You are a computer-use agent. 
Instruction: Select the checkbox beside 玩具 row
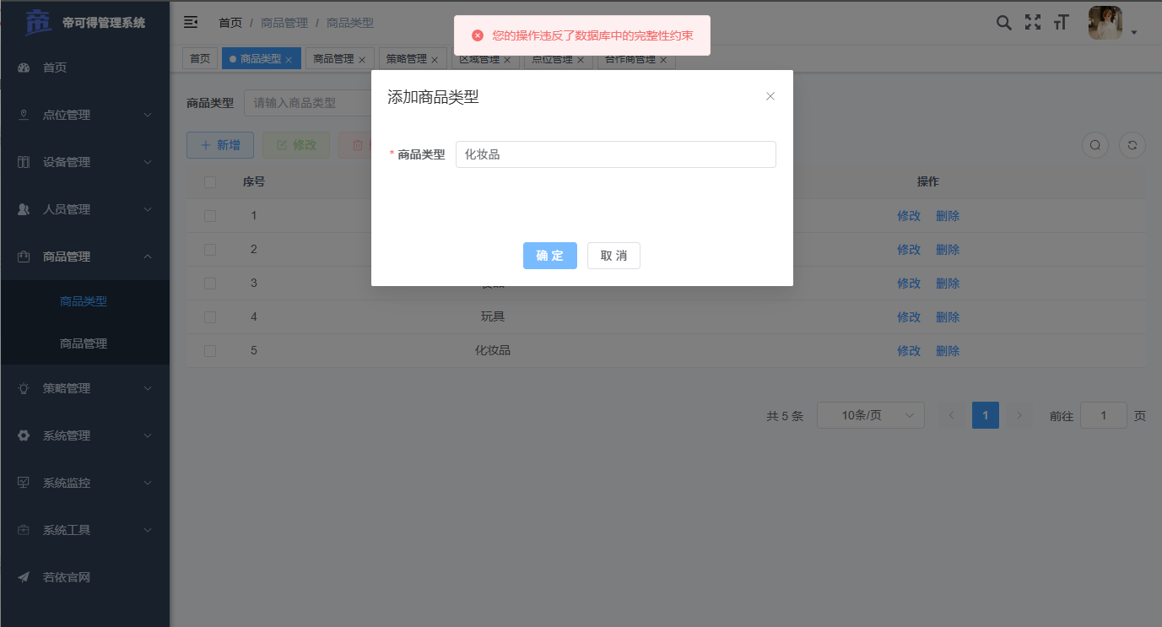[x=209, y=316]
